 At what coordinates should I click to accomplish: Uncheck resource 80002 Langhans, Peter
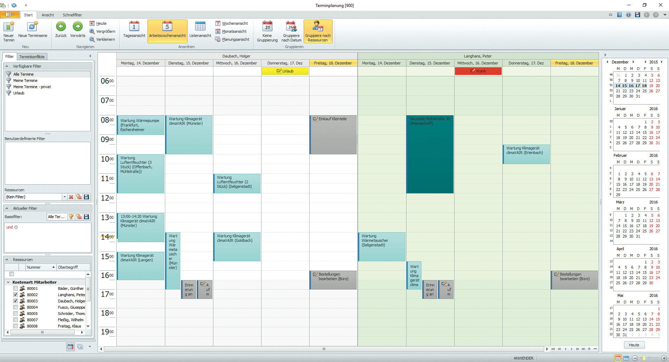point(15,295)
